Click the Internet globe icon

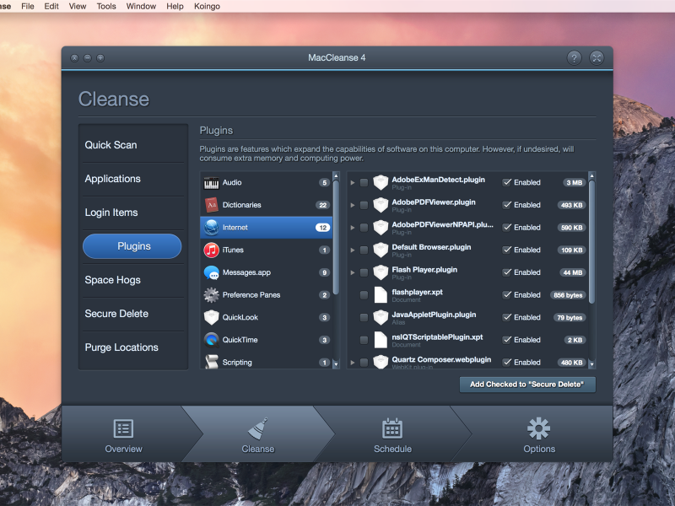click(x=211, y=228)
